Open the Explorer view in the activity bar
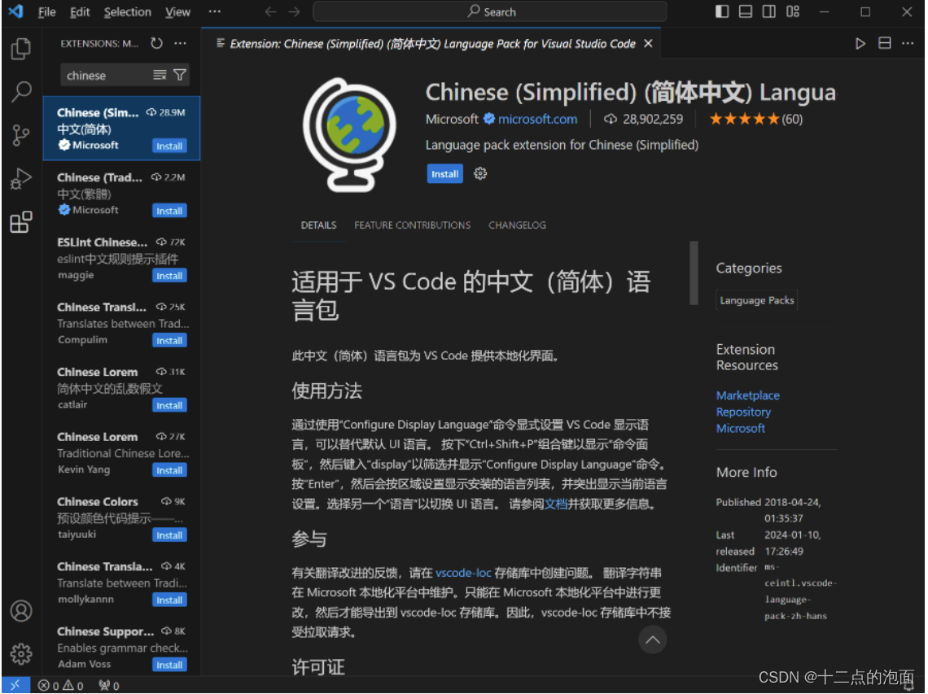This screenshot has height=694, width=928. point(21,49)
